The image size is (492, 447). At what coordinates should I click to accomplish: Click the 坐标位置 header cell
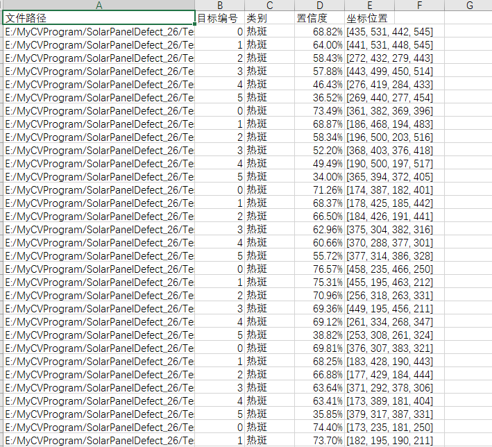pyautogui.click(x=369, y=17)
